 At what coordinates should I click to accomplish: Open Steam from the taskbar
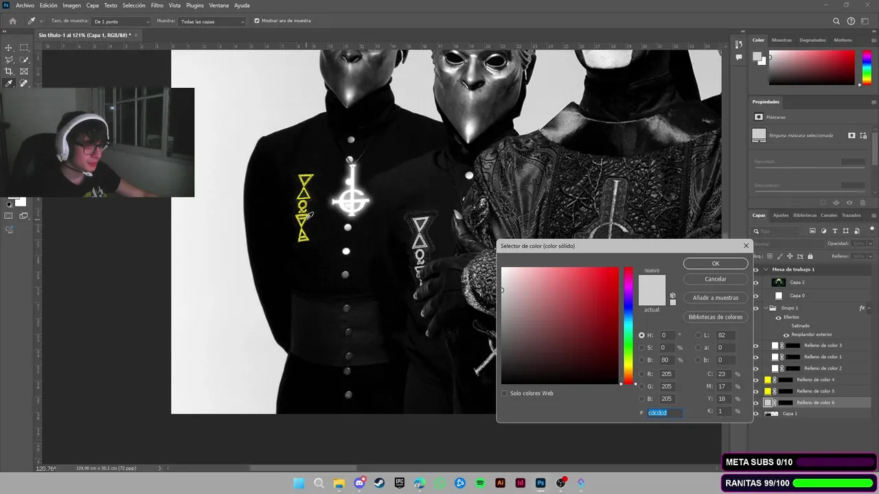[x=379, y=483]
